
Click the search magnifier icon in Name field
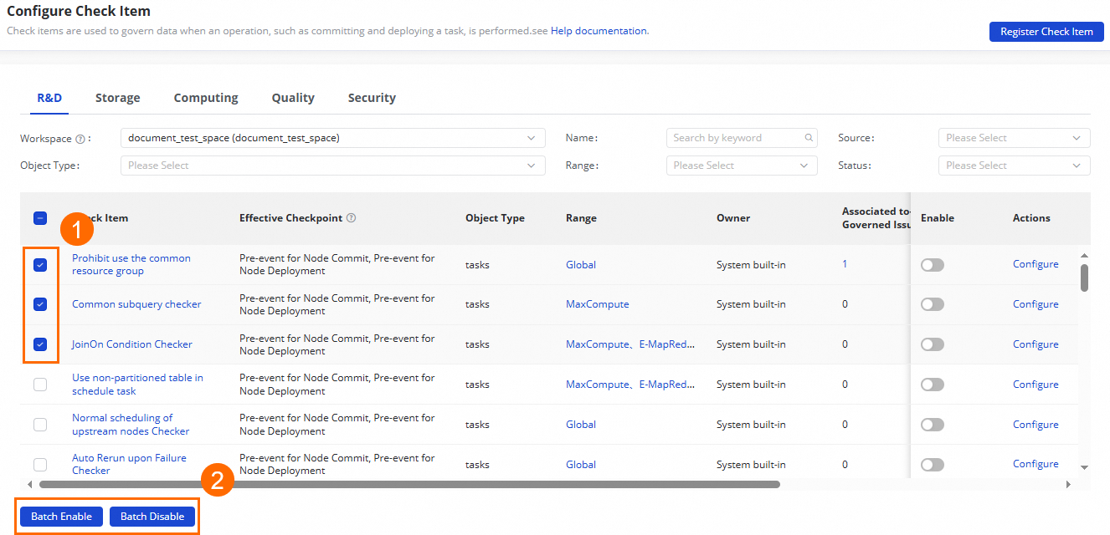click(x=809, y=138)
